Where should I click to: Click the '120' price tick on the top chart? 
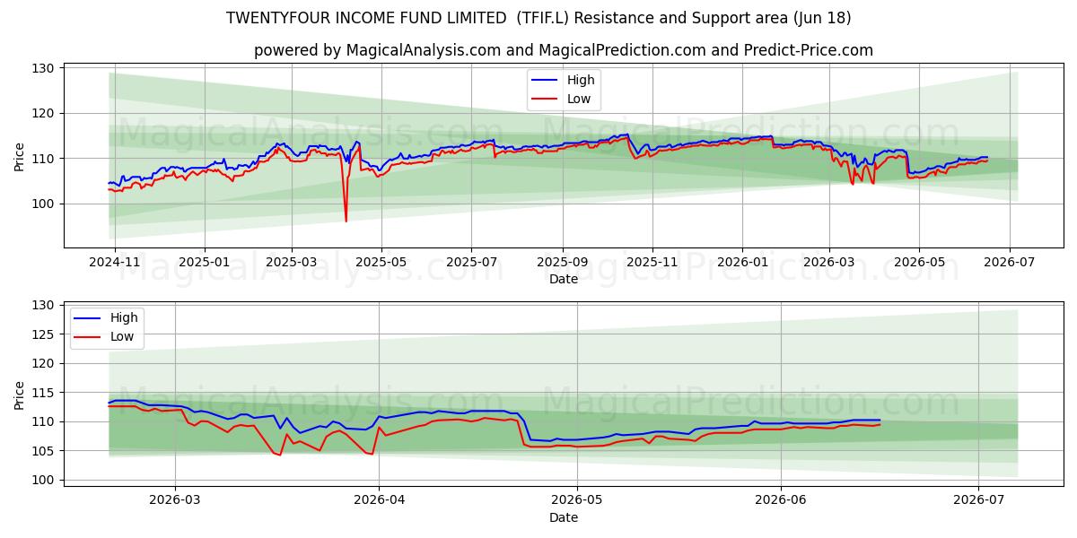point(45,113)
